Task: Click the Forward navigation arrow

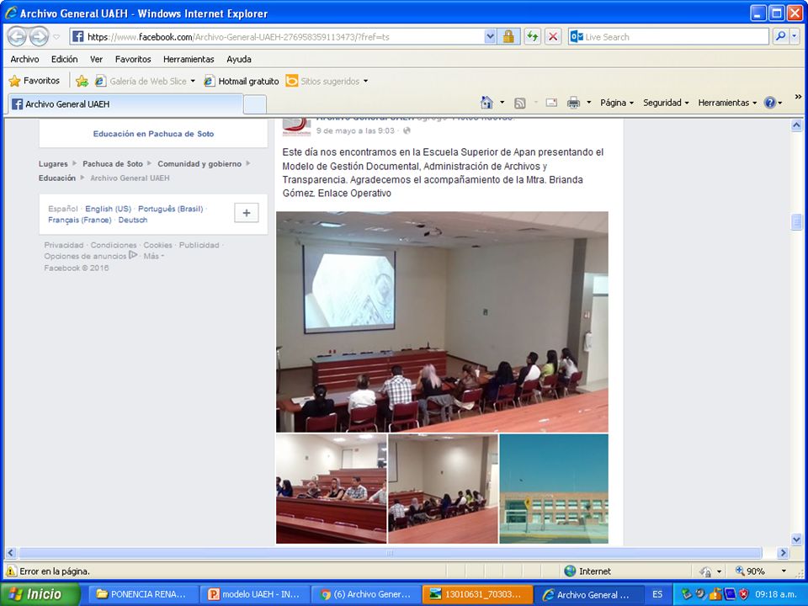Action: (x=39, y=36)
